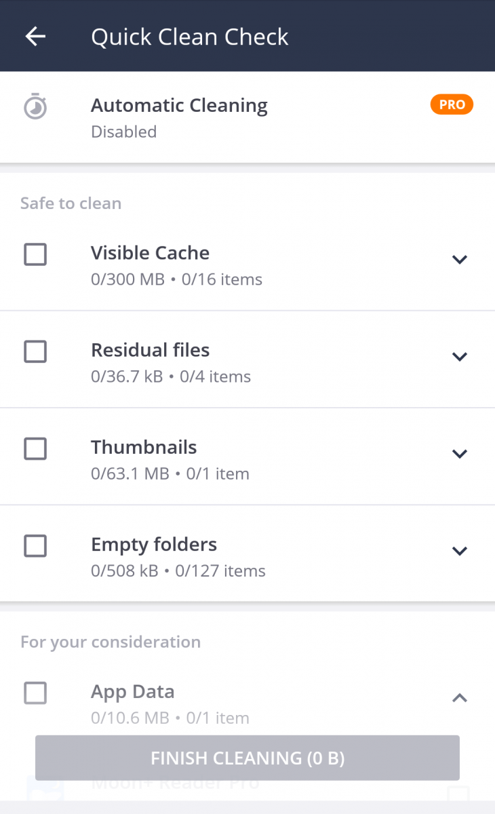The image size is (495, 814).
Task: Tap the Residual files title
Action: click(x=150, y=350)
